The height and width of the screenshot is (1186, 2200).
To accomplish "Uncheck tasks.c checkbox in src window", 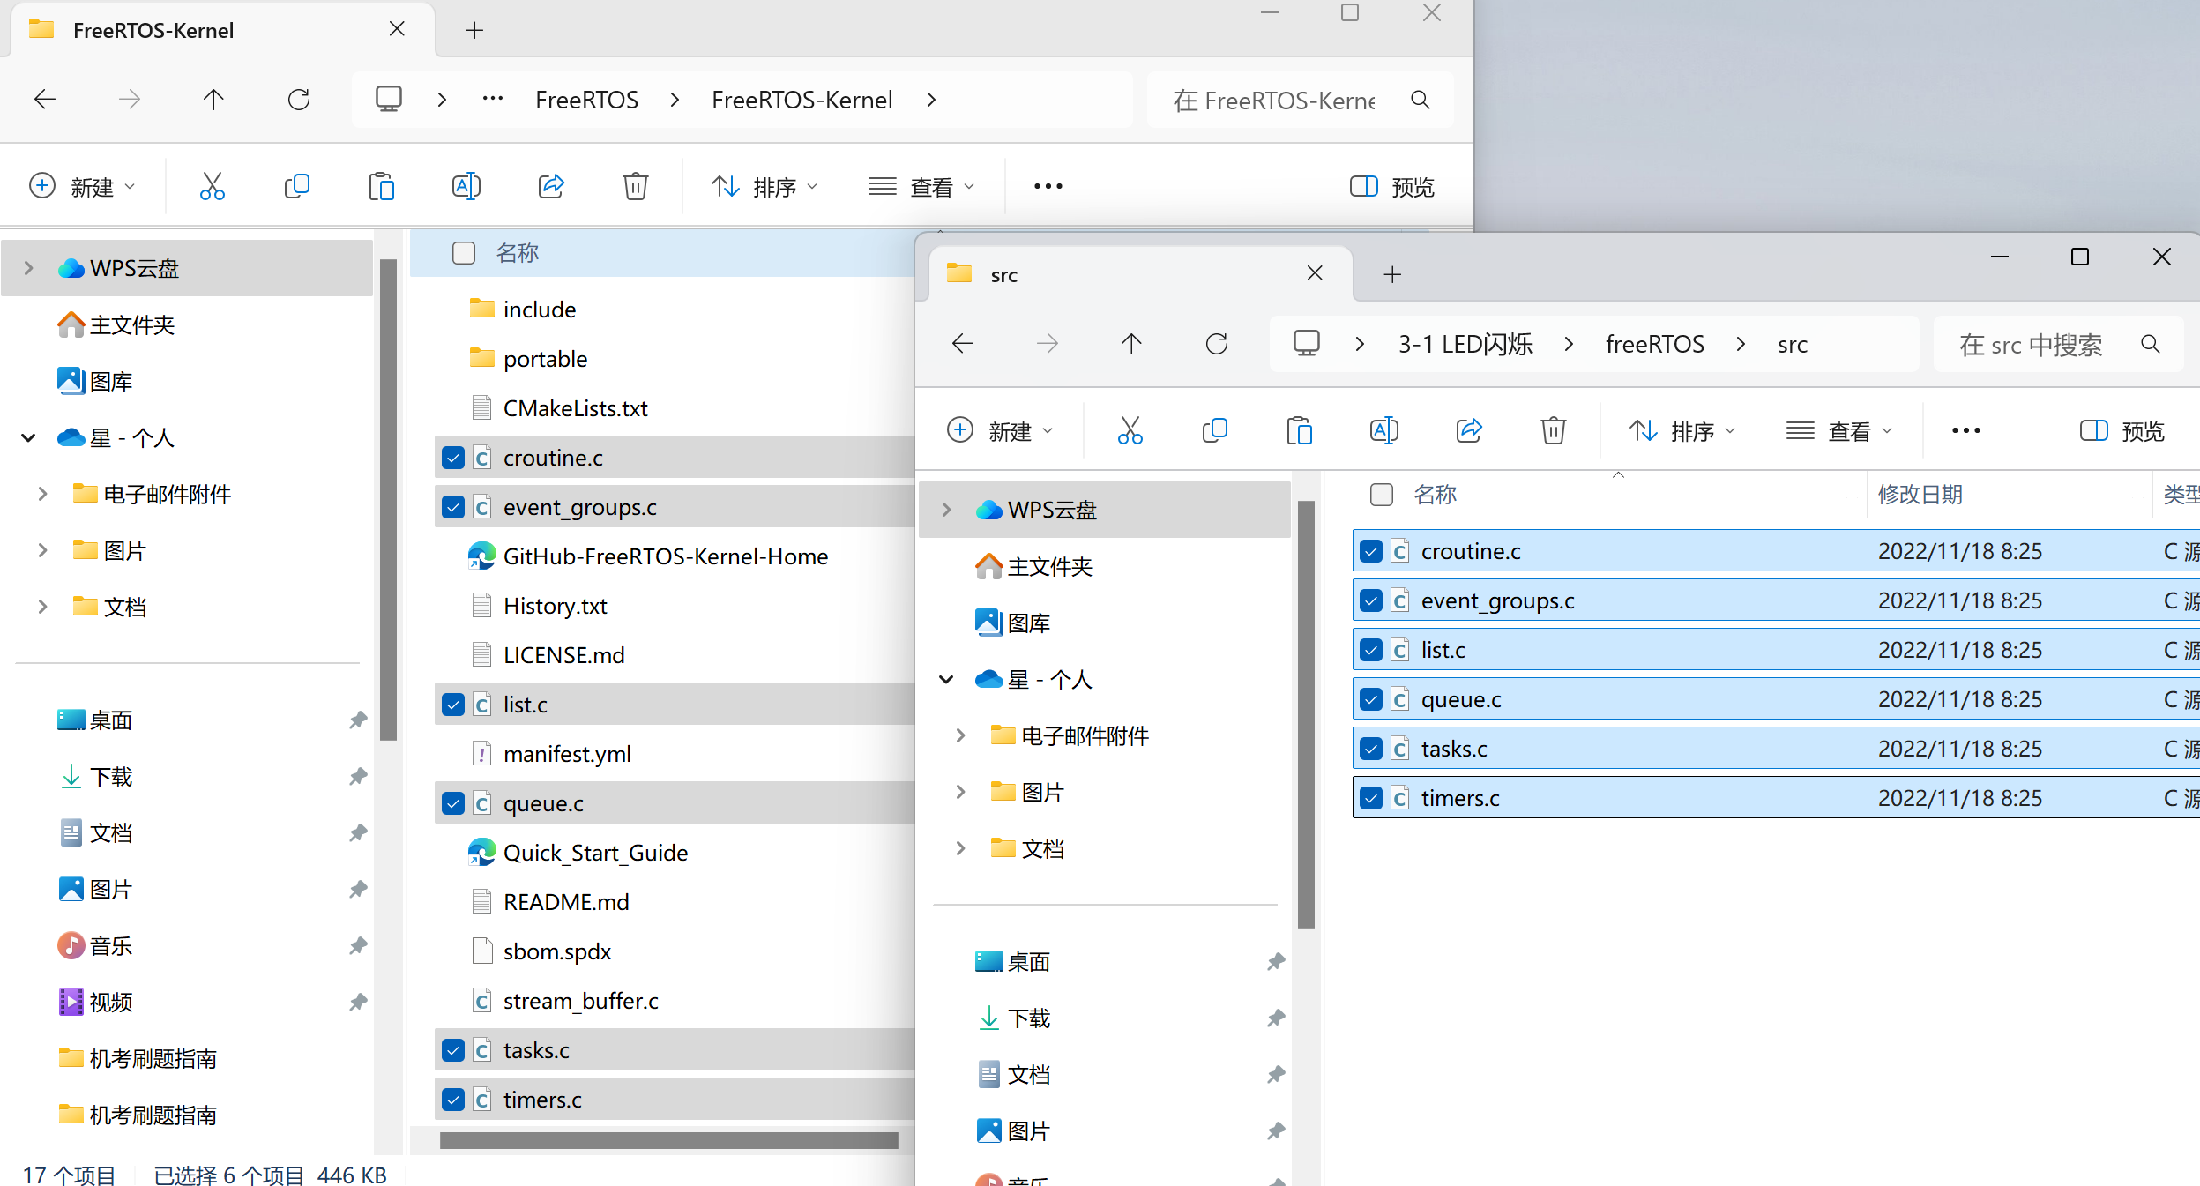I will coord(1370,749).
